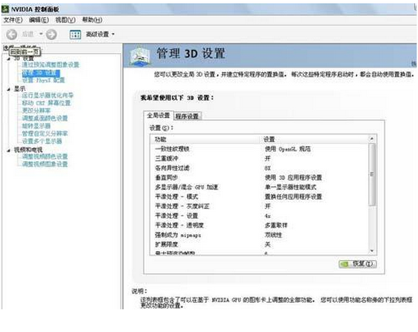Click the 使用 3D 应用程序设置 value

pos(293,178)
